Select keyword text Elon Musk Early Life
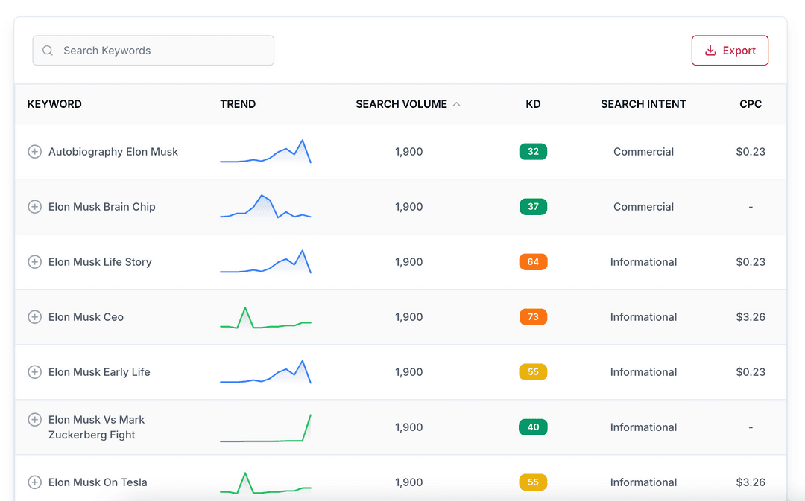The width and height of the screenshot is (805, 501). [99, 372]
